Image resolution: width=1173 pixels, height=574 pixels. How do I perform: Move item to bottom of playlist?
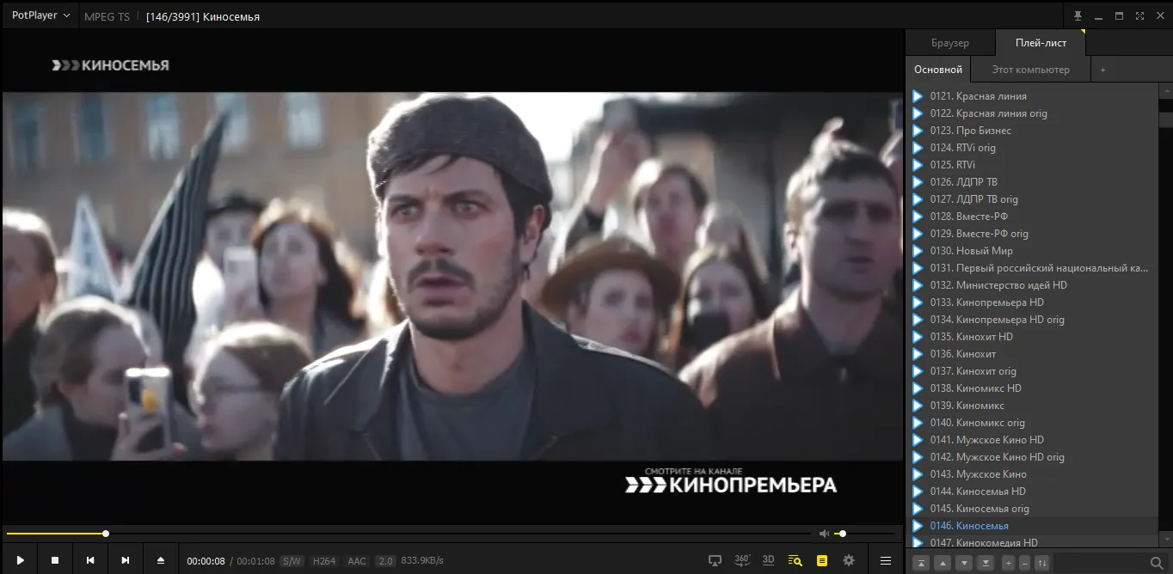pyautogui.click(x=986, y=563)
